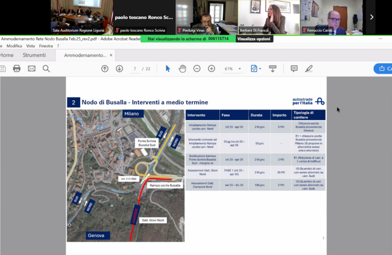Go to previous page with up arrow
The width and height of the screenshot is (392, 255).
105,68
